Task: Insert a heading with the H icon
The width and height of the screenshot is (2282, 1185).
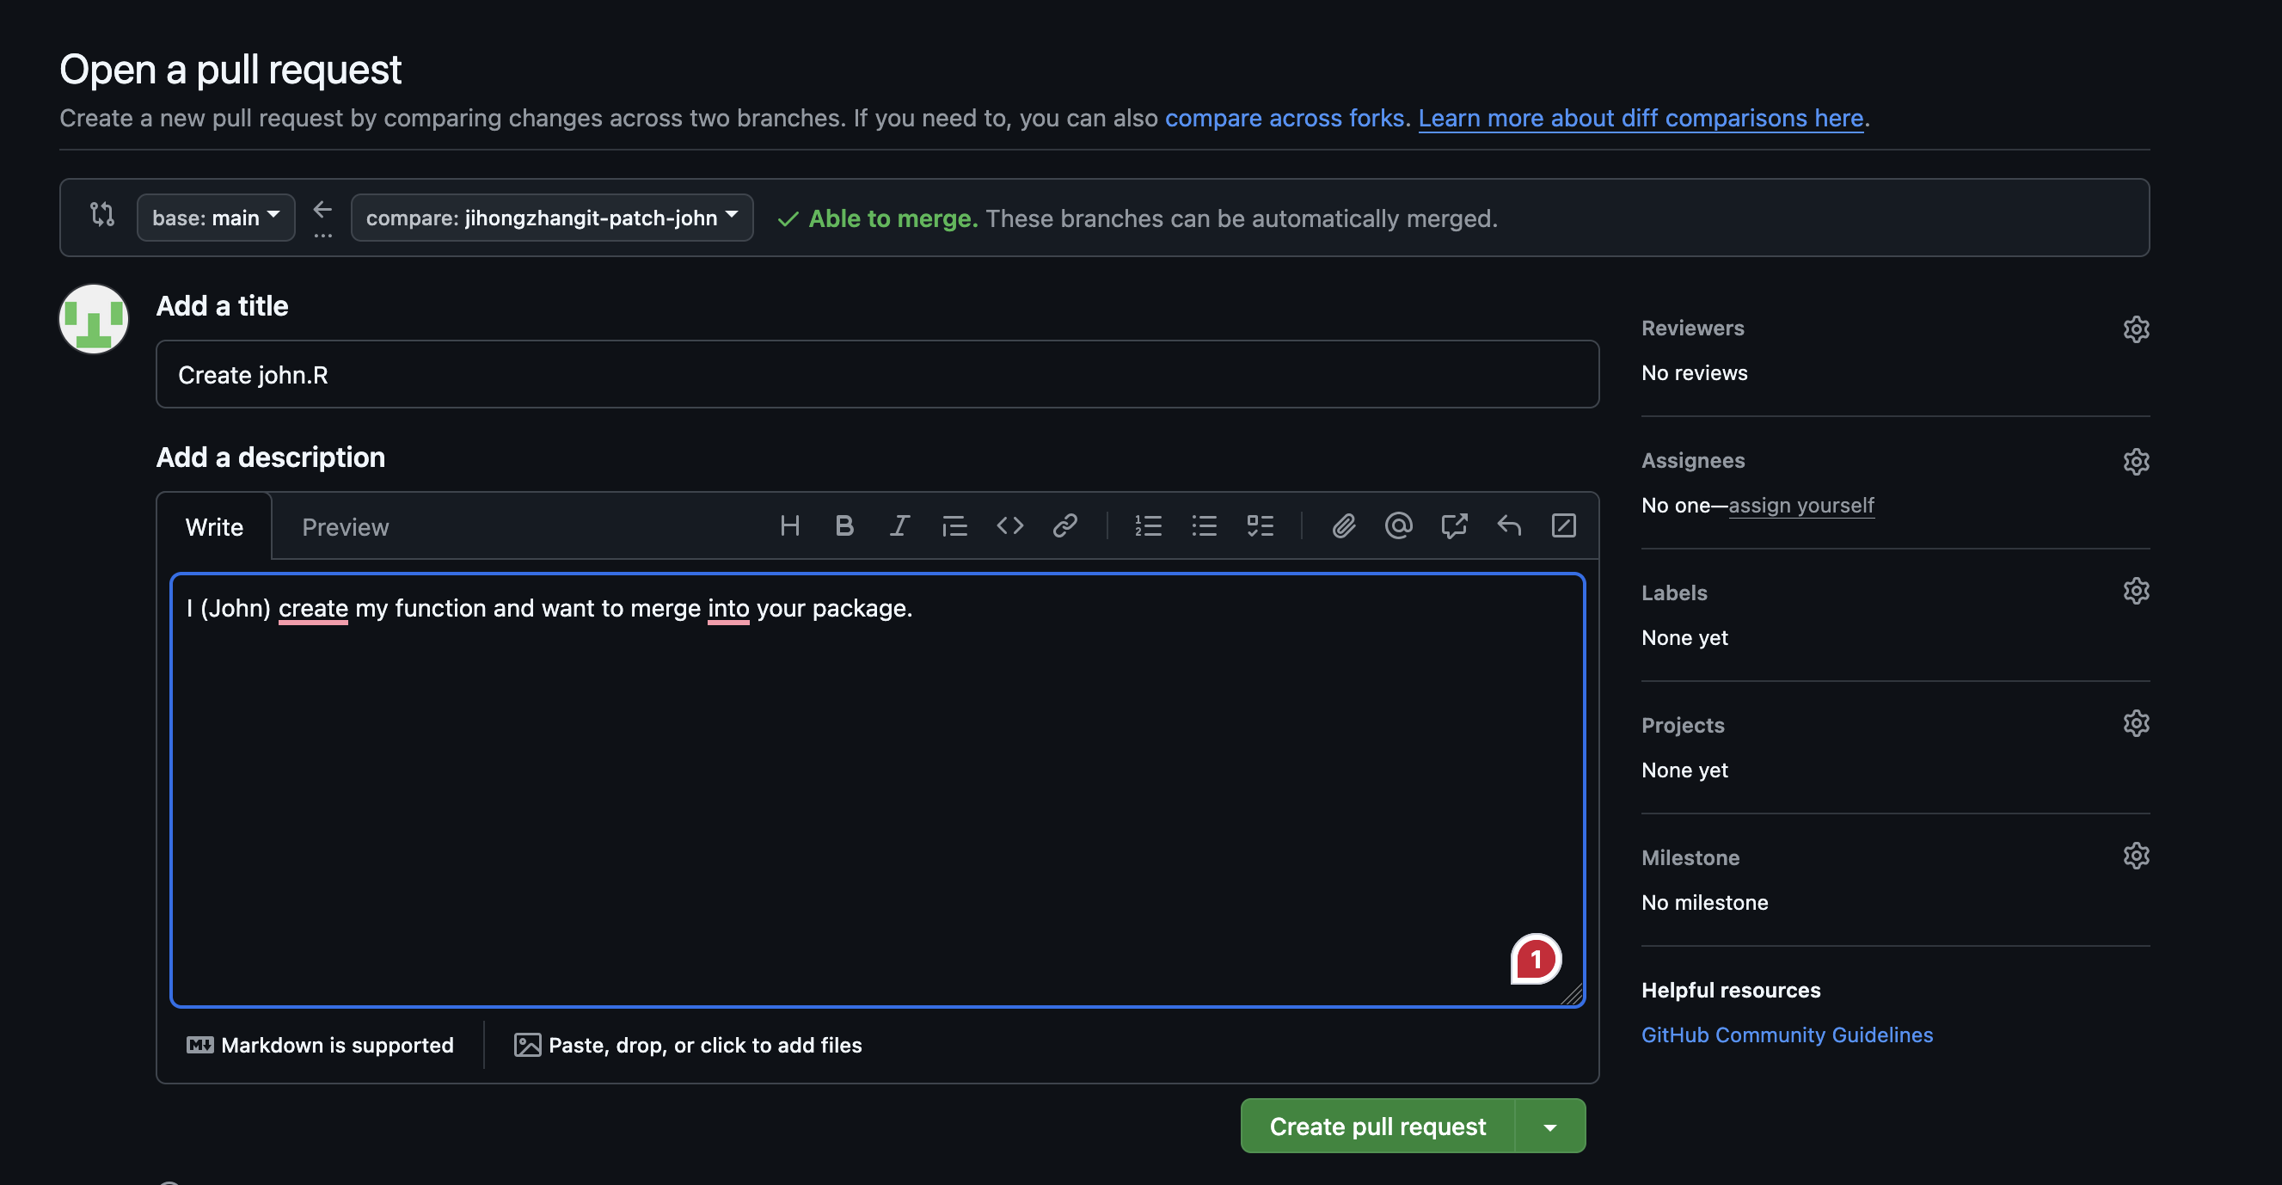Action: point(789,526)
